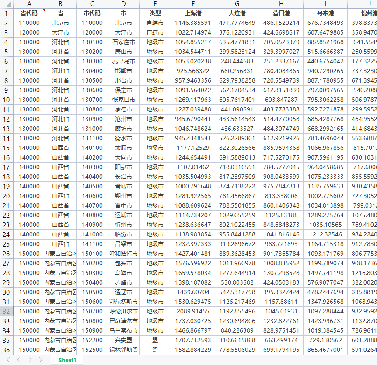The width and height of the screenshot is (377, 365).
Task: Select row 1 header
Action: [7, 13]
